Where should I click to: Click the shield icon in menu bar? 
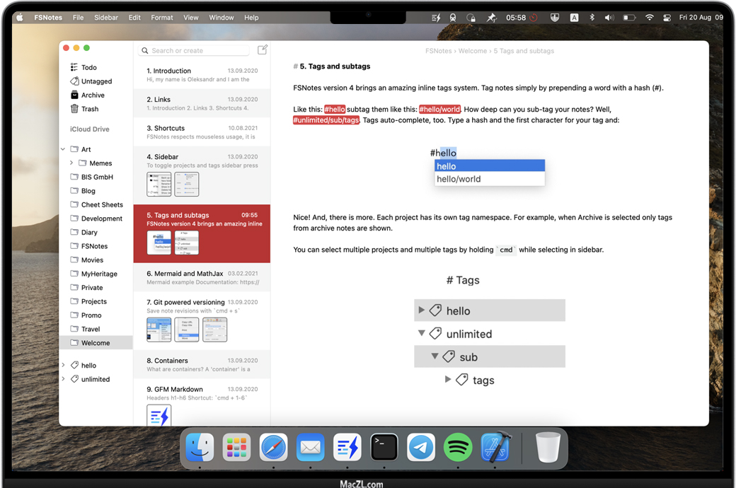click(555, 18)
